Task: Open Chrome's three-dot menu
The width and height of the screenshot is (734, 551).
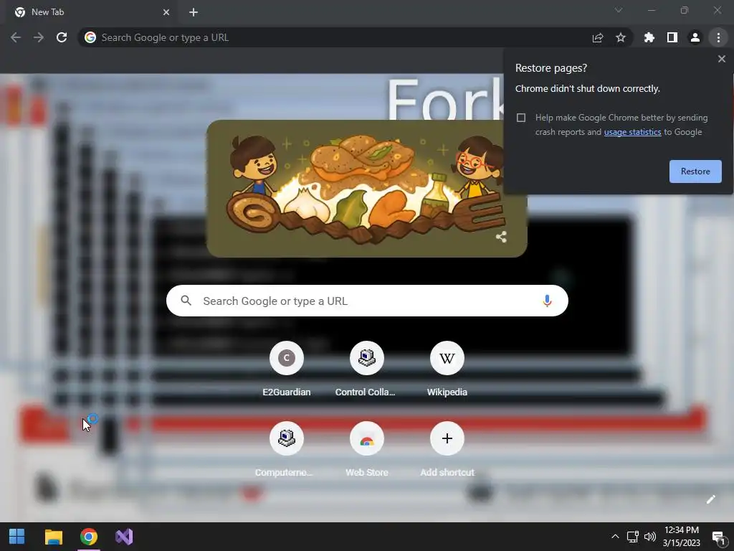Action: pos(718,37)
